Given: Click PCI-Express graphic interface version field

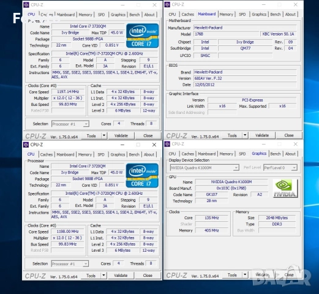Looking at the screenshot, I should (252, 100).
